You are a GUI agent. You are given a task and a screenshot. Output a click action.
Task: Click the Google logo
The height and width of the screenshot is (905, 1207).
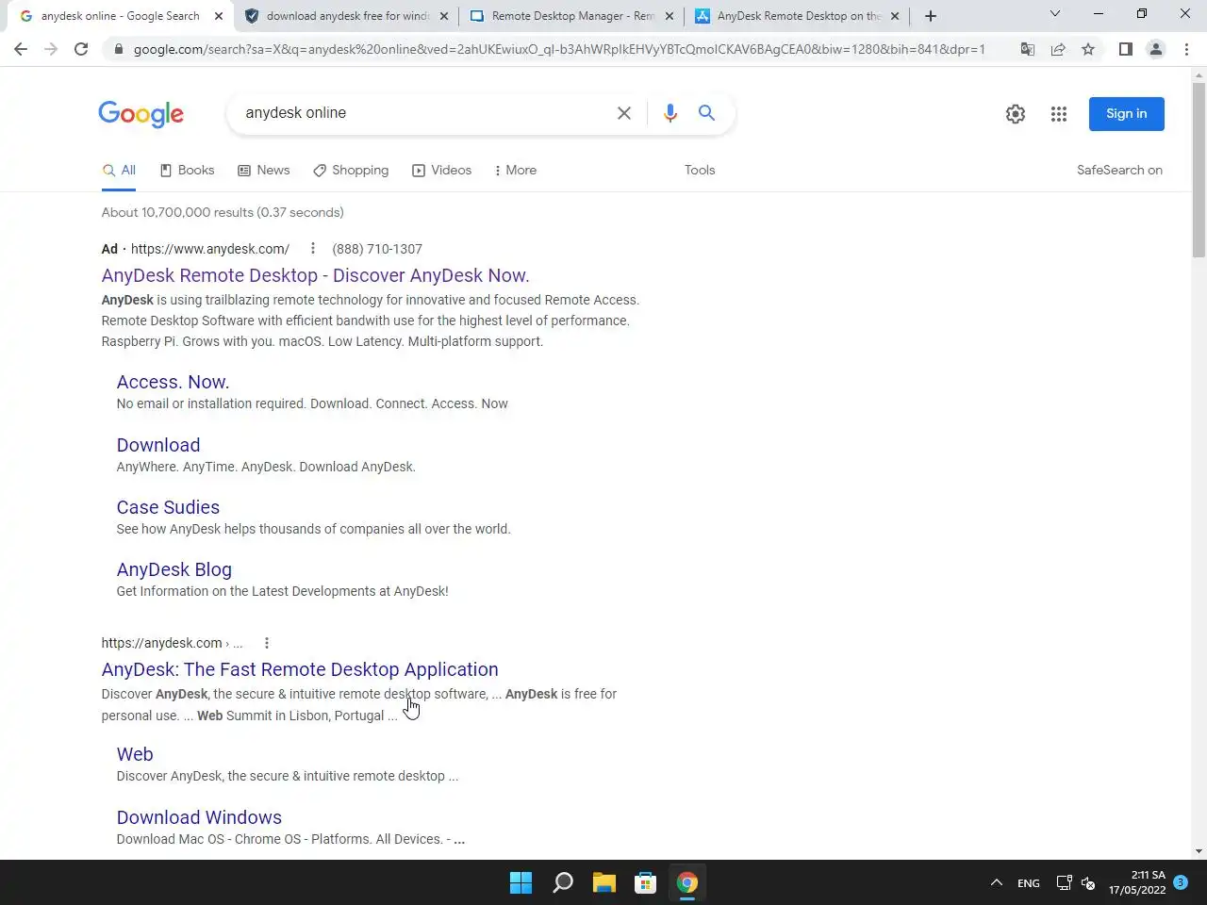coord(141,114)
